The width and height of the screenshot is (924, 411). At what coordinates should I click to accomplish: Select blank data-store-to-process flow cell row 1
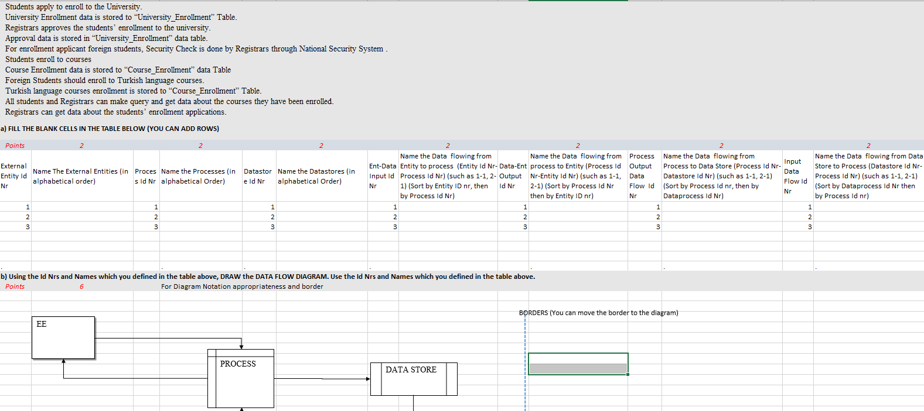click(x=868, y=207)
